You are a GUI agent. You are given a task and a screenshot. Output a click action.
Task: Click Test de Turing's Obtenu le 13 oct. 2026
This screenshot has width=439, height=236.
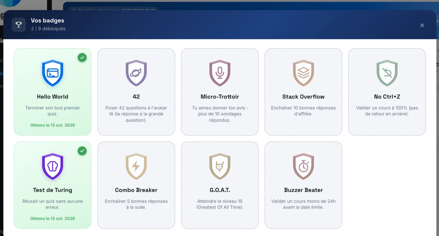(53, 218)
